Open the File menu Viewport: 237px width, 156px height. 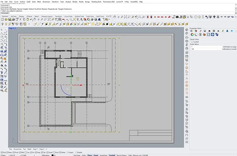pyautogui.click(x=2, y=2)
